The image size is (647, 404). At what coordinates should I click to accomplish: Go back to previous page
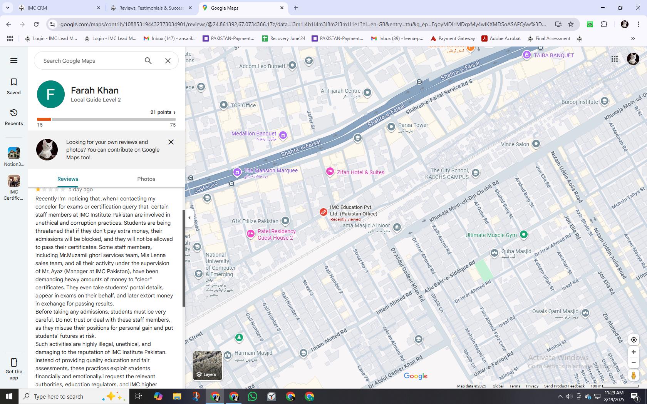(x=8, y=24)
